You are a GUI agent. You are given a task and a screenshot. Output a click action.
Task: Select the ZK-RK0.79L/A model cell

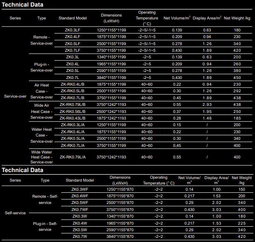tap(72, 157)
